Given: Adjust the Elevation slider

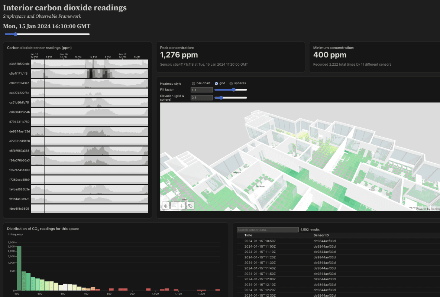Looking at the screenshot, I should point(222,98).
